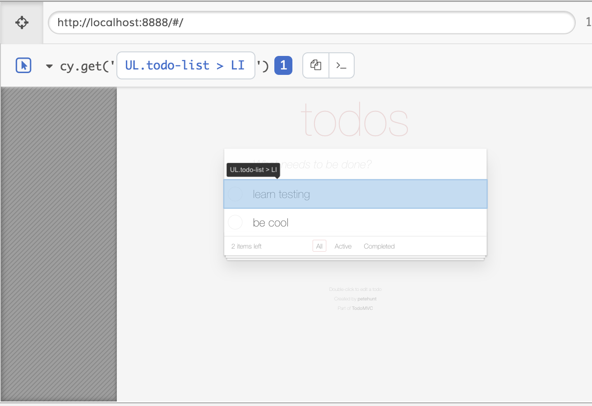Copy the selector to clipboard
This screenshot has height=406, width=592.
point(316,65)
